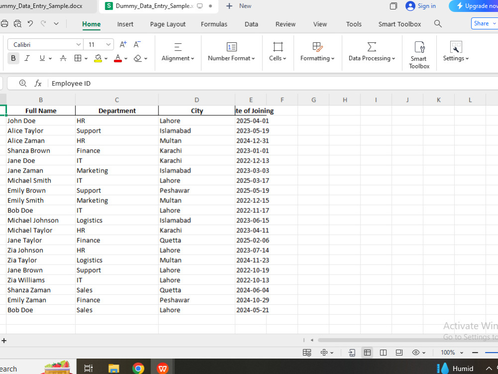Open Formatting menu
498x374 pixels.
pyautogui.click(x=317, y=52)
